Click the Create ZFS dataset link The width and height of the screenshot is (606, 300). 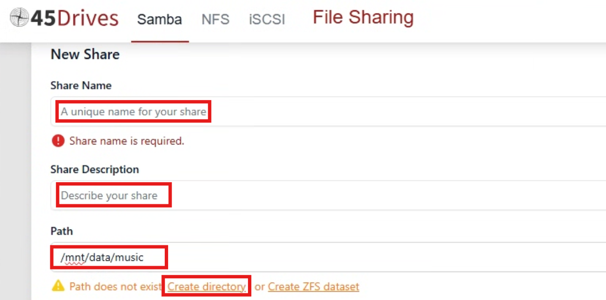[314, 286]
